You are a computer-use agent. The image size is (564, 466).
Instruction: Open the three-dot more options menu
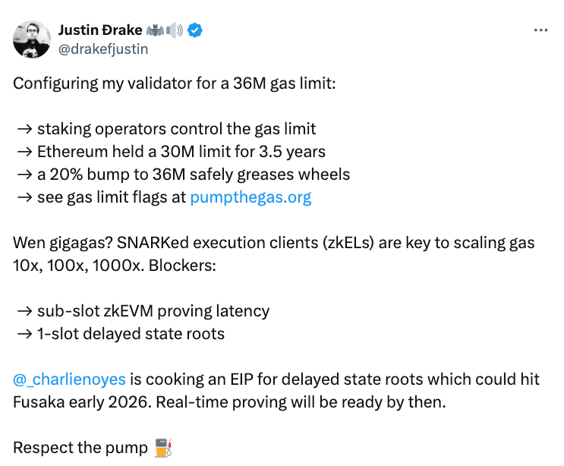[540, 30]
